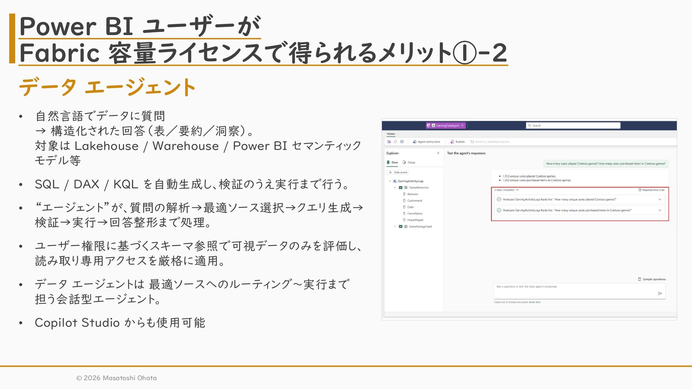Collapse the GamingActivityLogs data source node
692x389 pixels.
(x=390, y=181)
